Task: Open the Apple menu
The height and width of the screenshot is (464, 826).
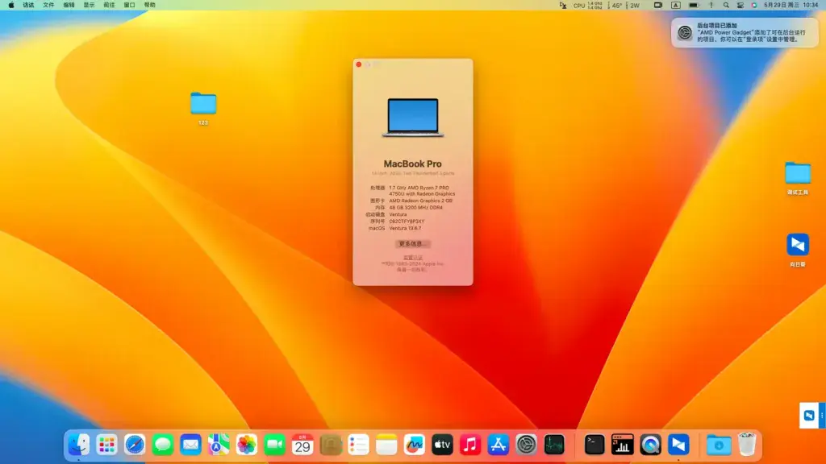Action: pyautogui.click(x=11, y=6)
